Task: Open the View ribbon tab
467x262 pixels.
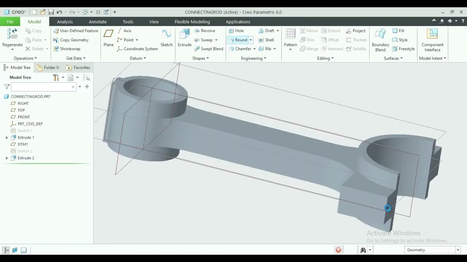Action: click(x=154, y=21)
